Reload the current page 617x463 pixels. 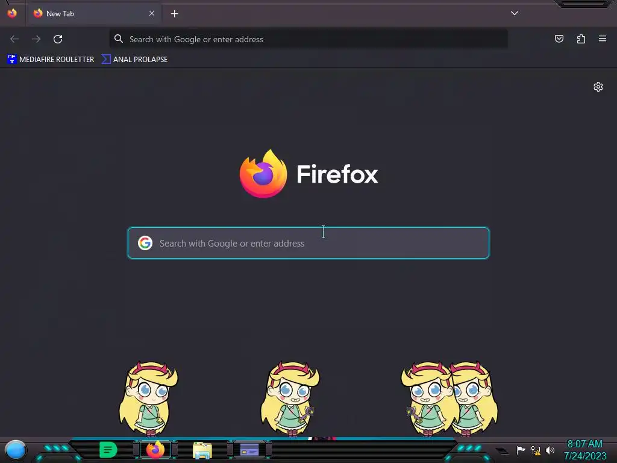click(58, 39)
